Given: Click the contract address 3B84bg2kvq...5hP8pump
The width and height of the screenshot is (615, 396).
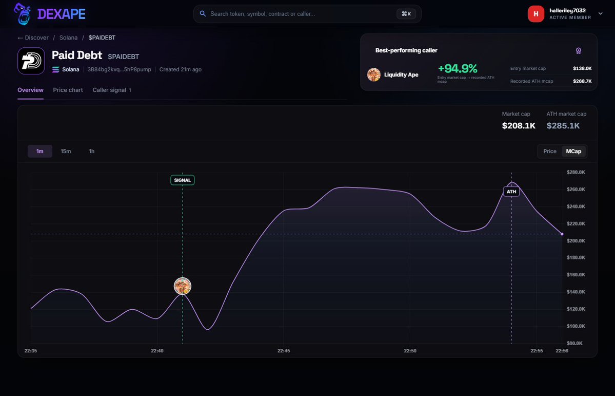Looking at the screenshot, I should [x=119, y=69].
